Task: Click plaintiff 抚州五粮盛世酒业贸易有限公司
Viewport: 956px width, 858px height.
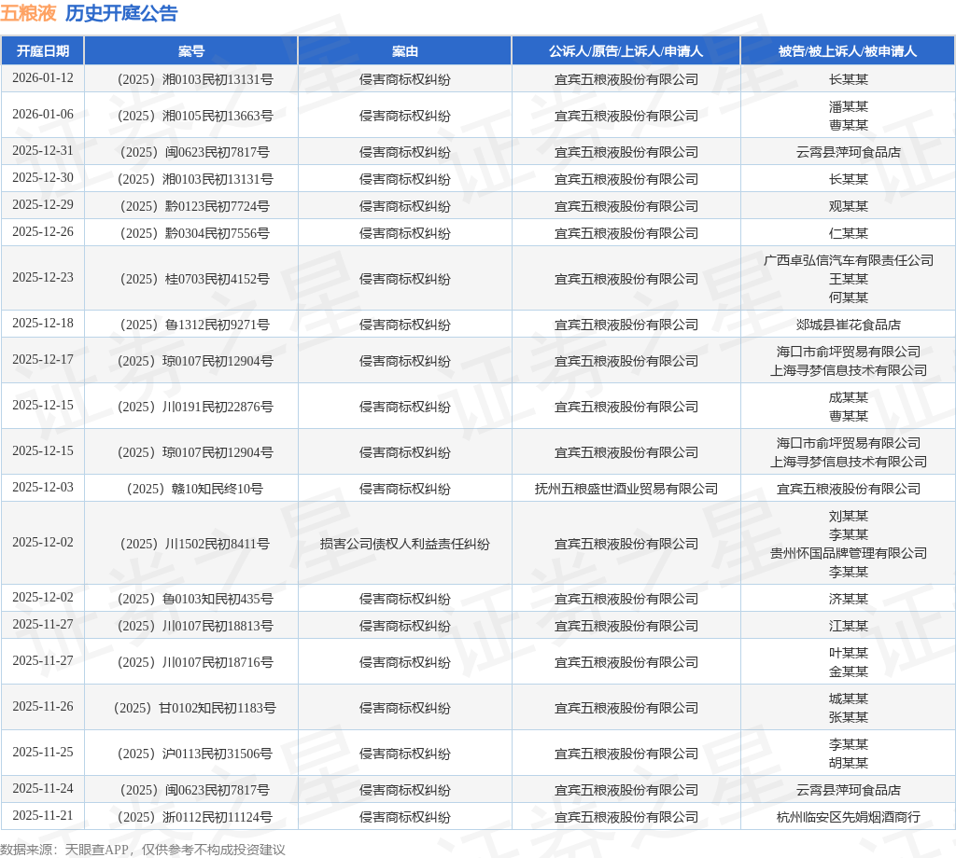Action: coord(626,489)
